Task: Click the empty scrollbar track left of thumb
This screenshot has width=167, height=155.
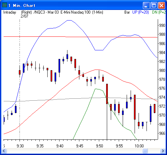Action: [74, 151]
